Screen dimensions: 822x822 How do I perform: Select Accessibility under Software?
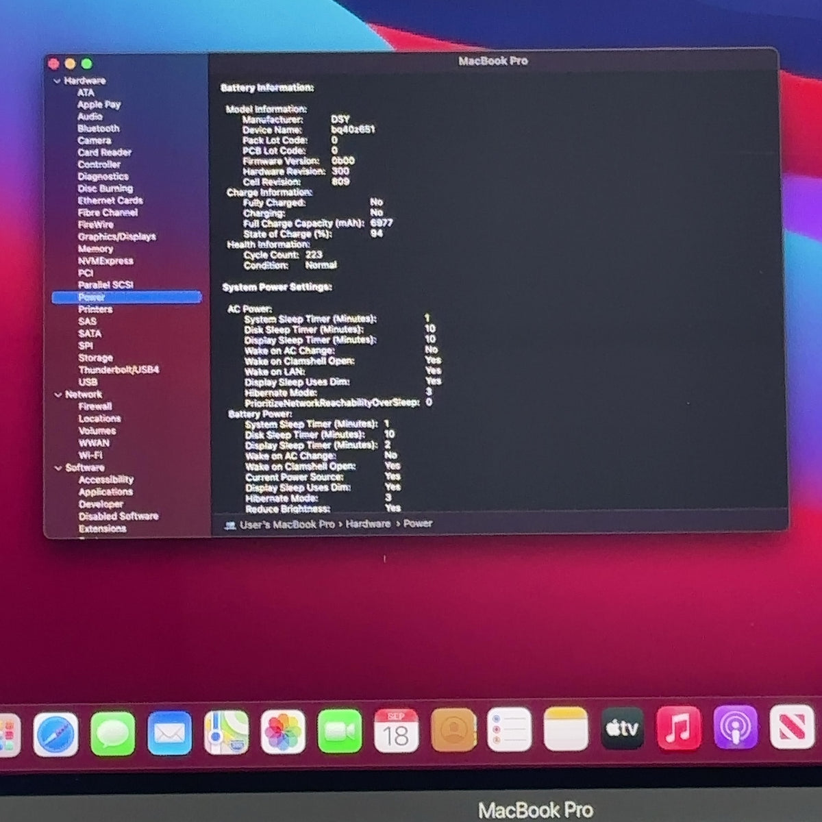click(x=106, y=480)
